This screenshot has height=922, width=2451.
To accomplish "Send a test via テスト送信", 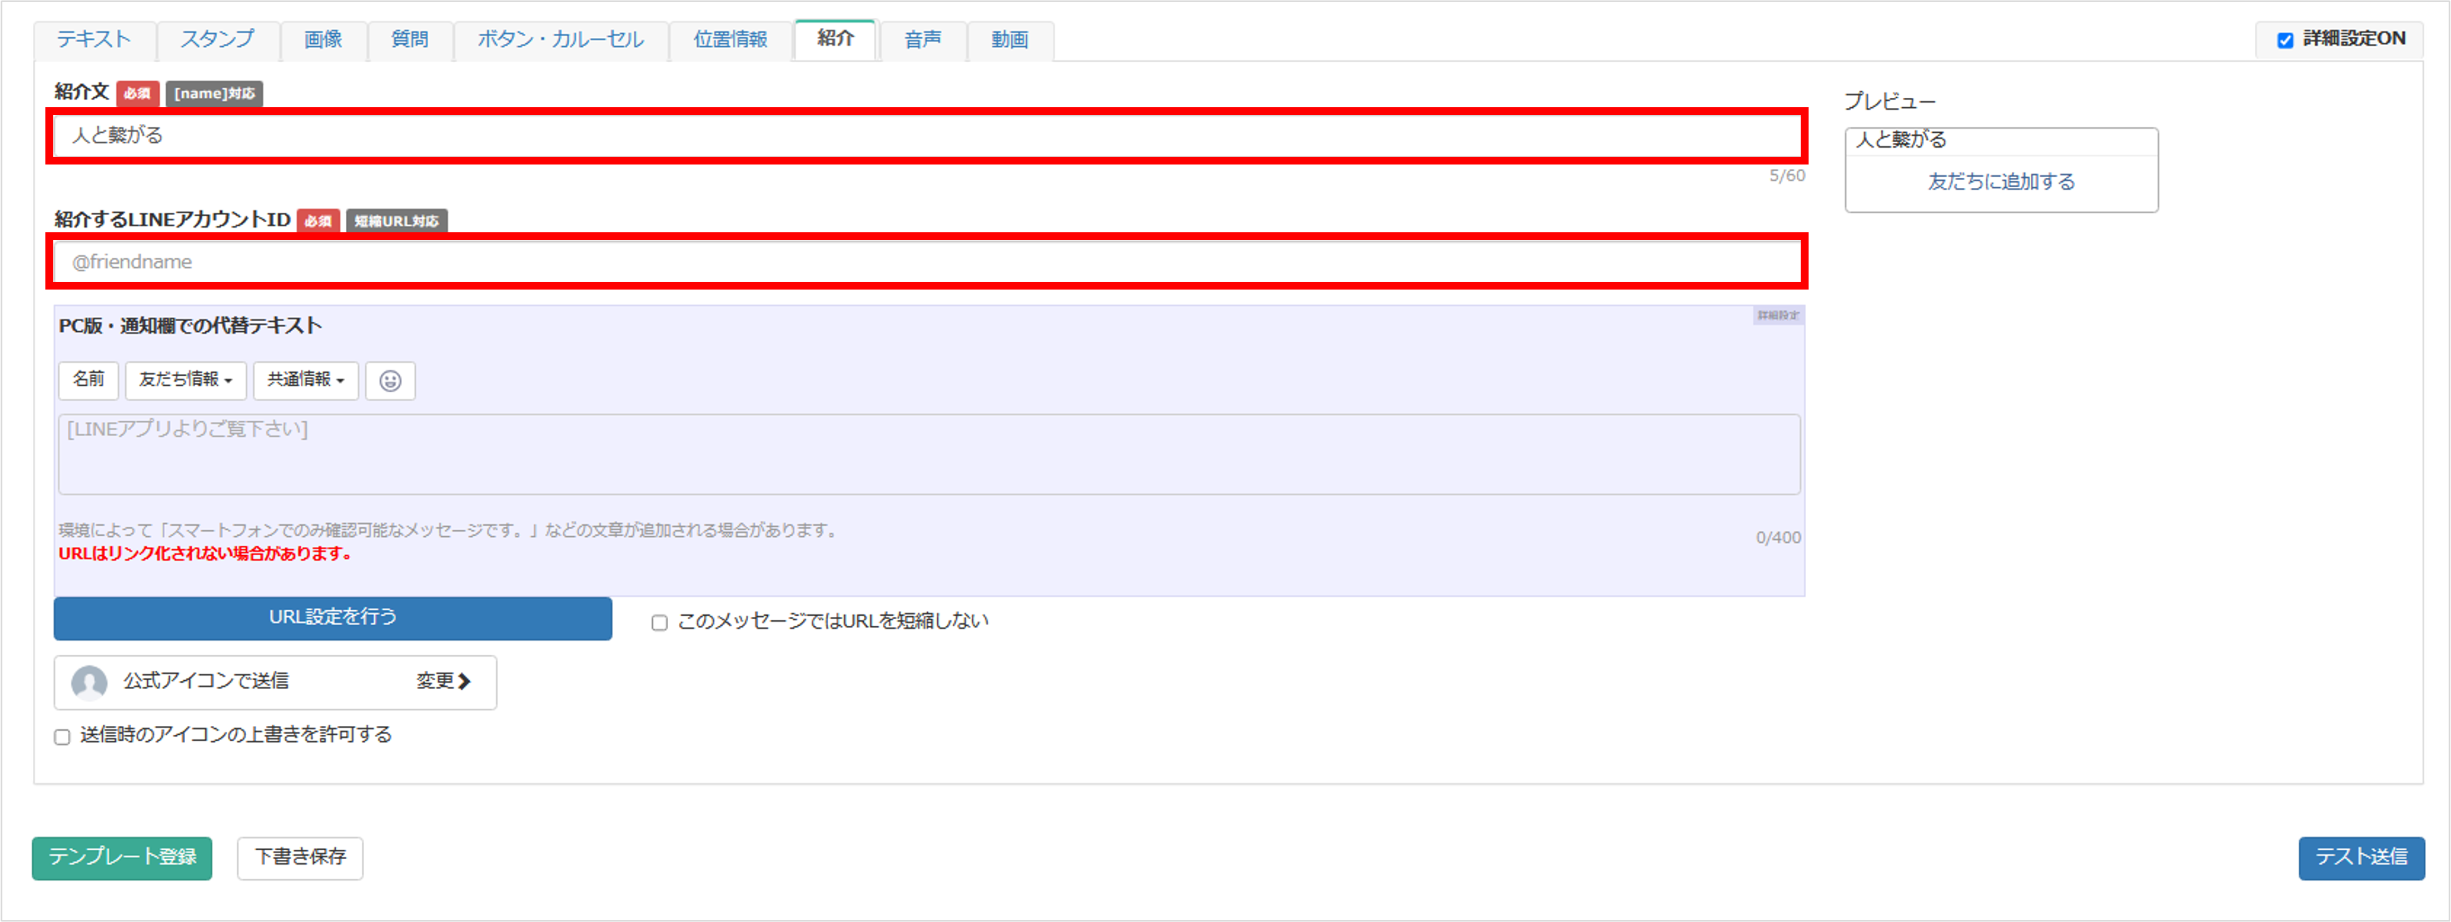I will pos(2360,858).
